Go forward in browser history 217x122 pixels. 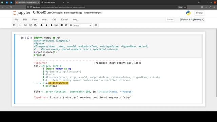pyautogui.click(x=7, y=7)
